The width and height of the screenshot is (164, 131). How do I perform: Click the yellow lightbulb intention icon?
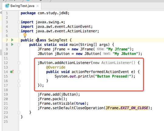(x=25, y=35)
